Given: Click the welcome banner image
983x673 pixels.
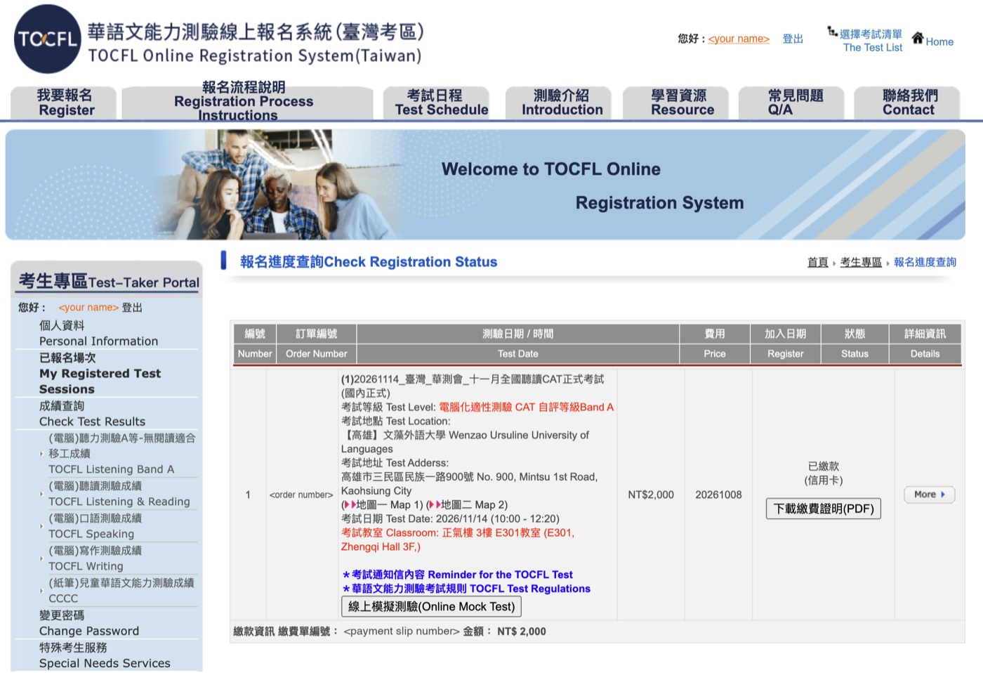Looking at the screenshot, I should pos(485,185).
